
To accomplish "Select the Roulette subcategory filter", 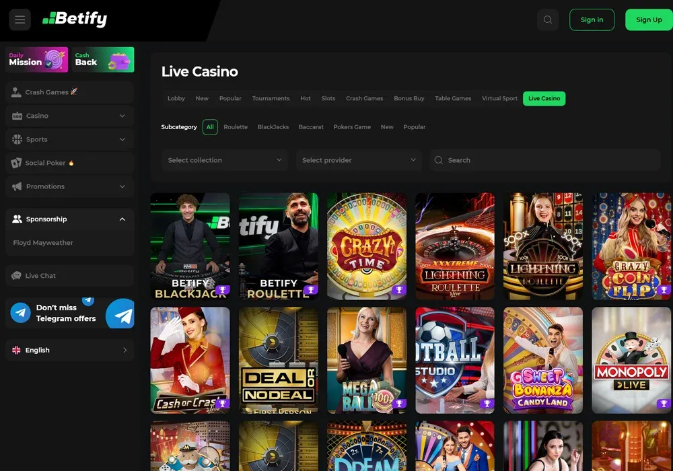I will click(236, 127).
